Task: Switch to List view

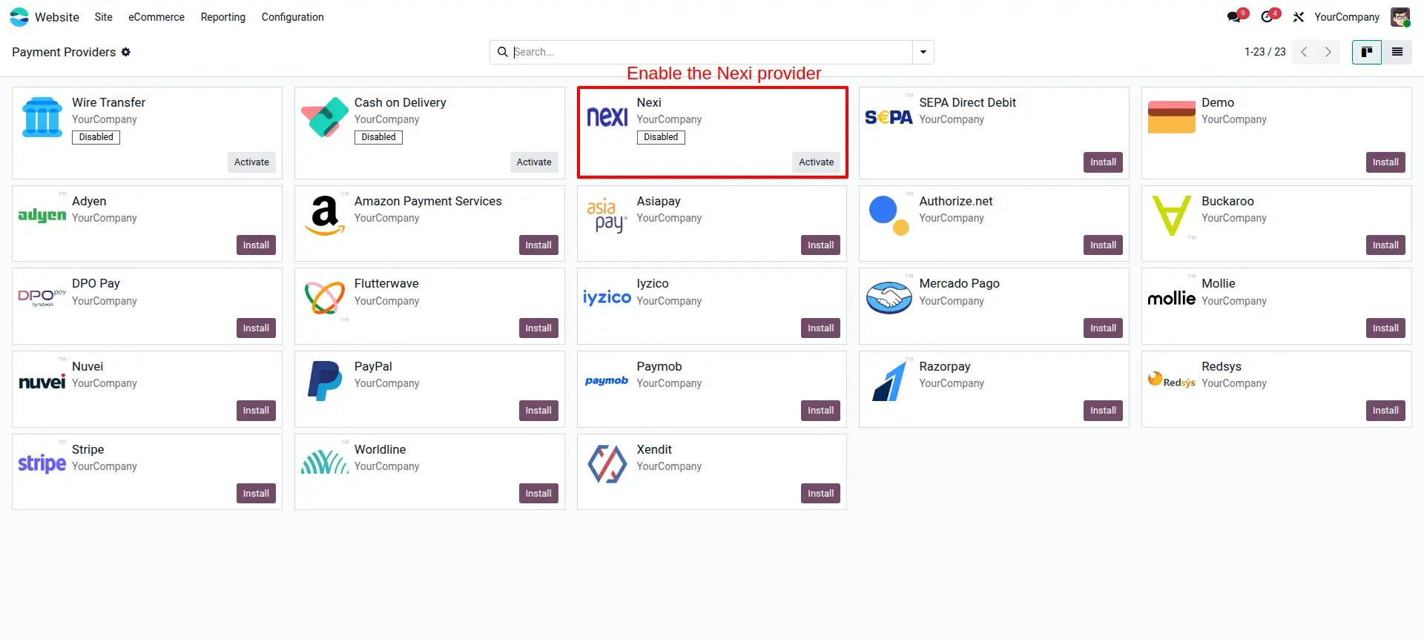Action: pyautogui.click(x=1397, y=52)
